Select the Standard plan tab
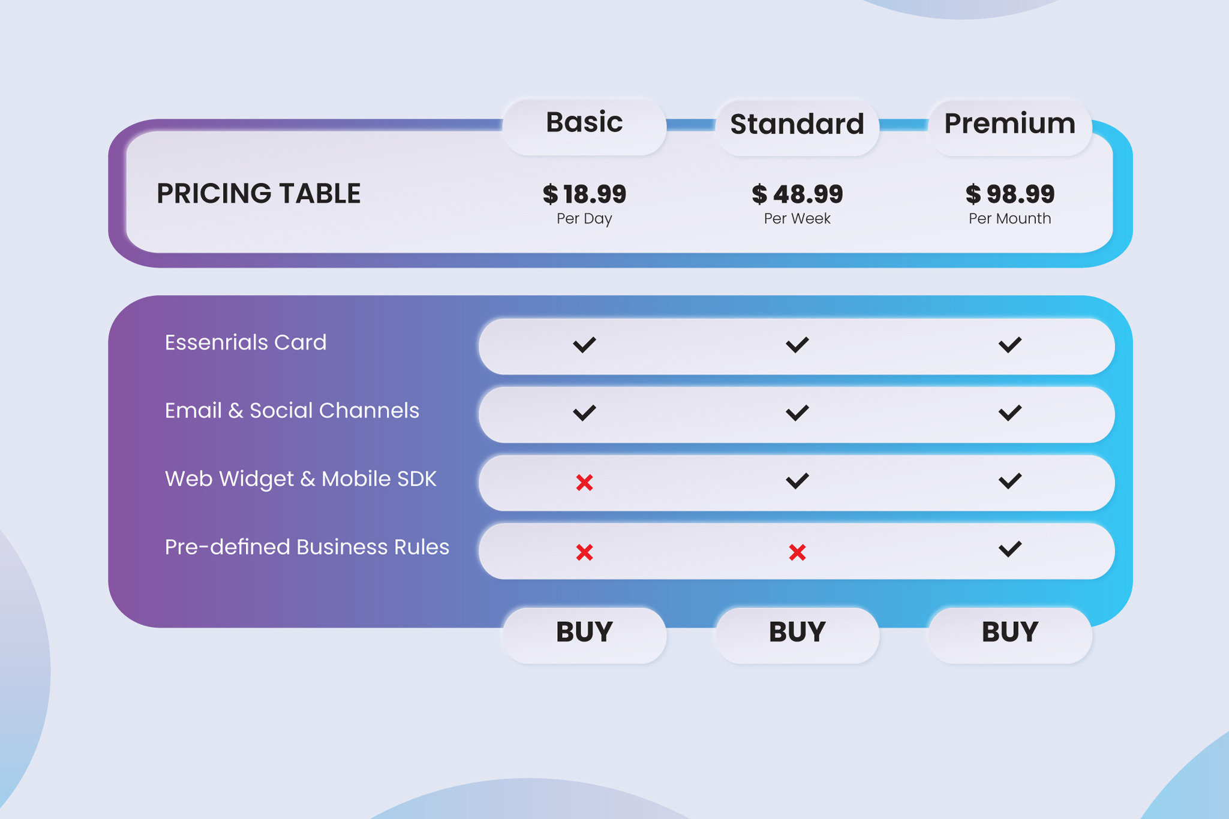Image resolution: width=1229 pixels, height=819 pixels. tap(797, 125)
